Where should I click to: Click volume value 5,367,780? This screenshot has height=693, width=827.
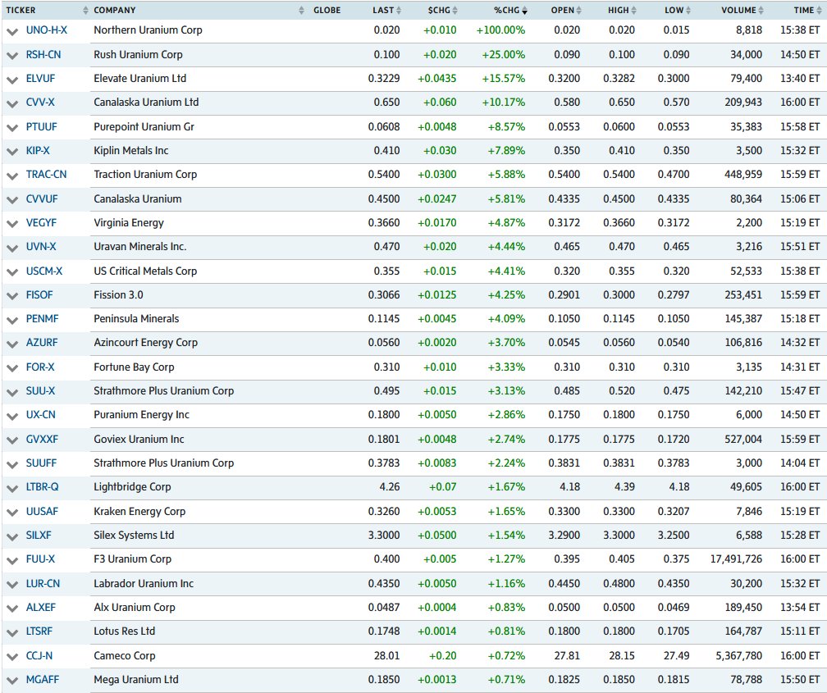coord(739,656)
